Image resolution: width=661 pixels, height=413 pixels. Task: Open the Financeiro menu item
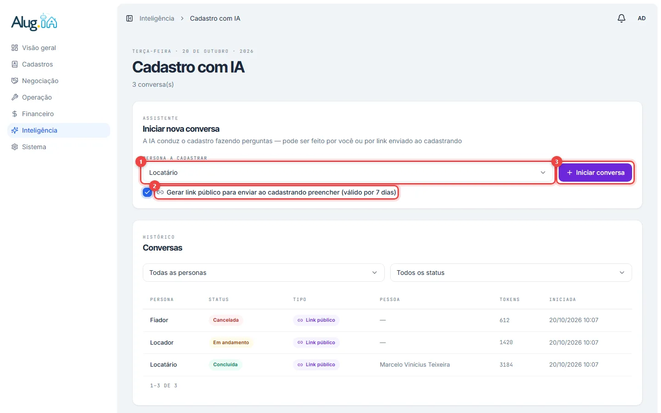(x=59, y=114)
